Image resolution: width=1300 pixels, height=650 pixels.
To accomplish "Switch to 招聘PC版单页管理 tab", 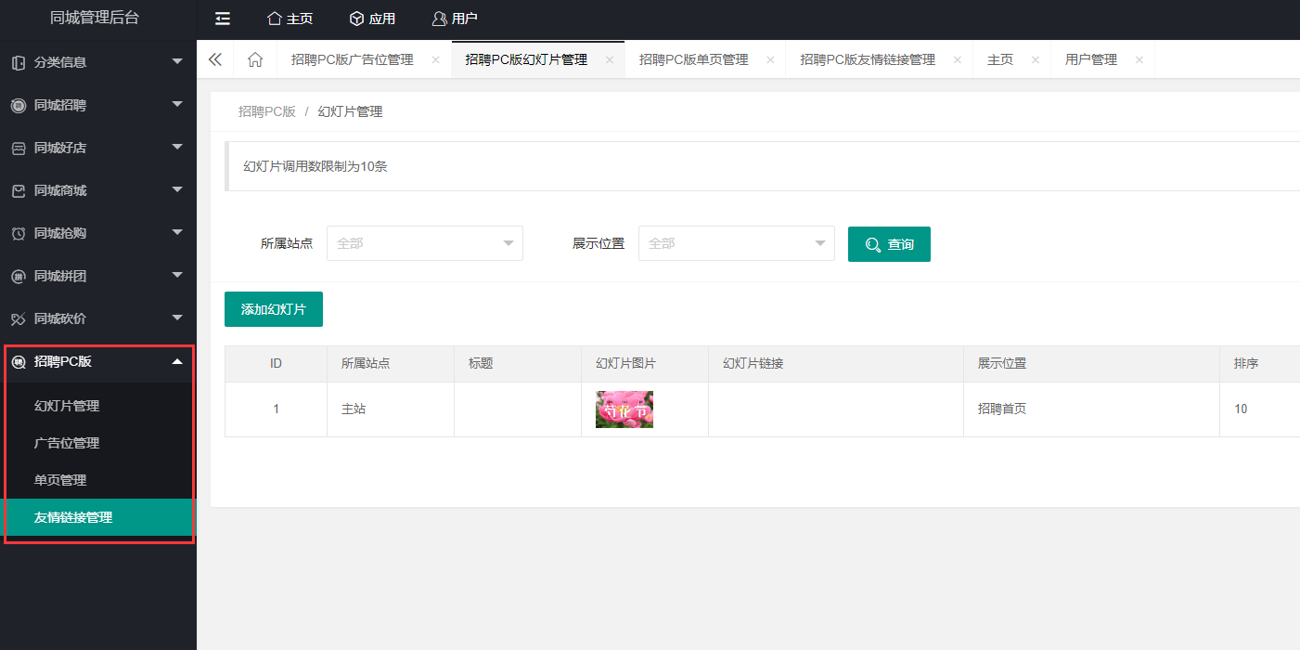I will (x=694, y=59).
